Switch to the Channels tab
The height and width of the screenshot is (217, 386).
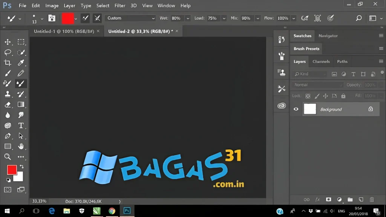coord(321,61)
